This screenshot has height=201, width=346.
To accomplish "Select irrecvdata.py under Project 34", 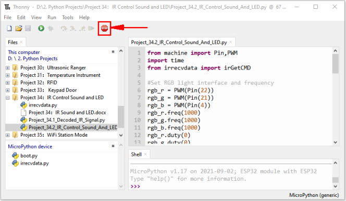I will click(43, 105).
